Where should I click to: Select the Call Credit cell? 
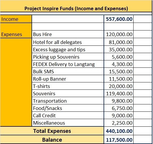68,115
